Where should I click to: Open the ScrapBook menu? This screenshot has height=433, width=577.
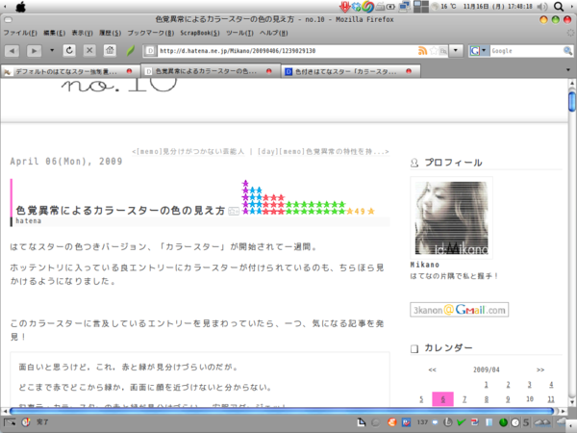[200, 33]
